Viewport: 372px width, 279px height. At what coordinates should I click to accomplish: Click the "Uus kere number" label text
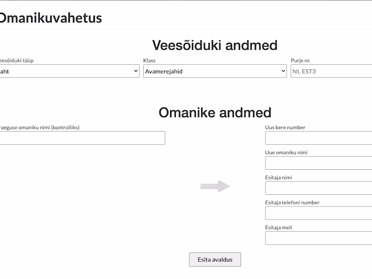tap(285, 127)
